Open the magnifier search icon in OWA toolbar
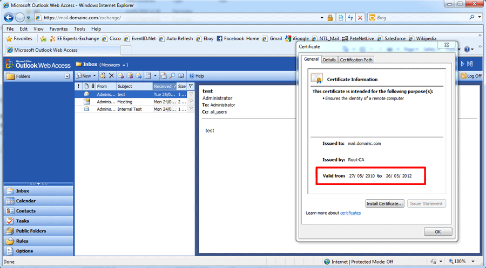The height and width of the screenshot is (268, 486). coord(172,76)
